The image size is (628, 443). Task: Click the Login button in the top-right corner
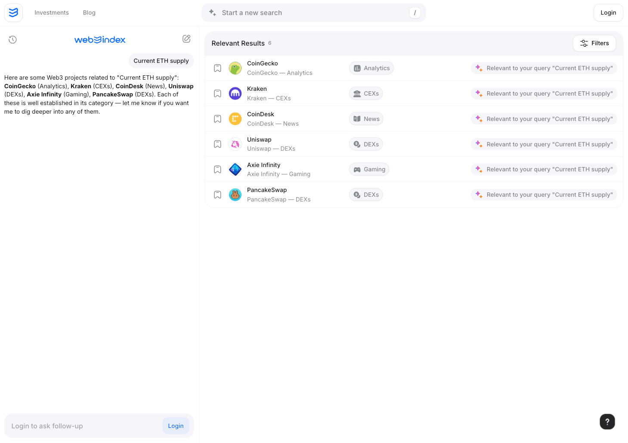click(x=608, y=12)
